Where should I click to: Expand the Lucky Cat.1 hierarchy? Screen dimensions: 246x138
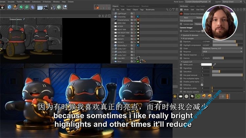[x=113, y=49]
